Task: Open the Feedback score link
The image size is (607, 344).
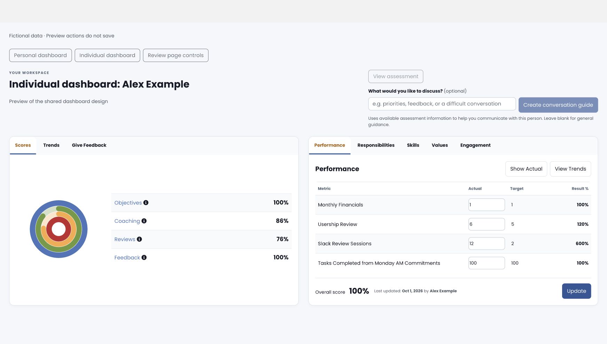Action: 127,257
